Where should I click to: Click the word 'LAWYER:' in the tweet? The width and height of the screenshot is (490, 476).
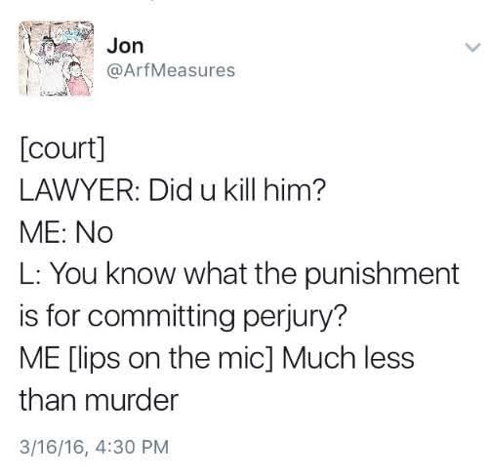click(80, 191)
